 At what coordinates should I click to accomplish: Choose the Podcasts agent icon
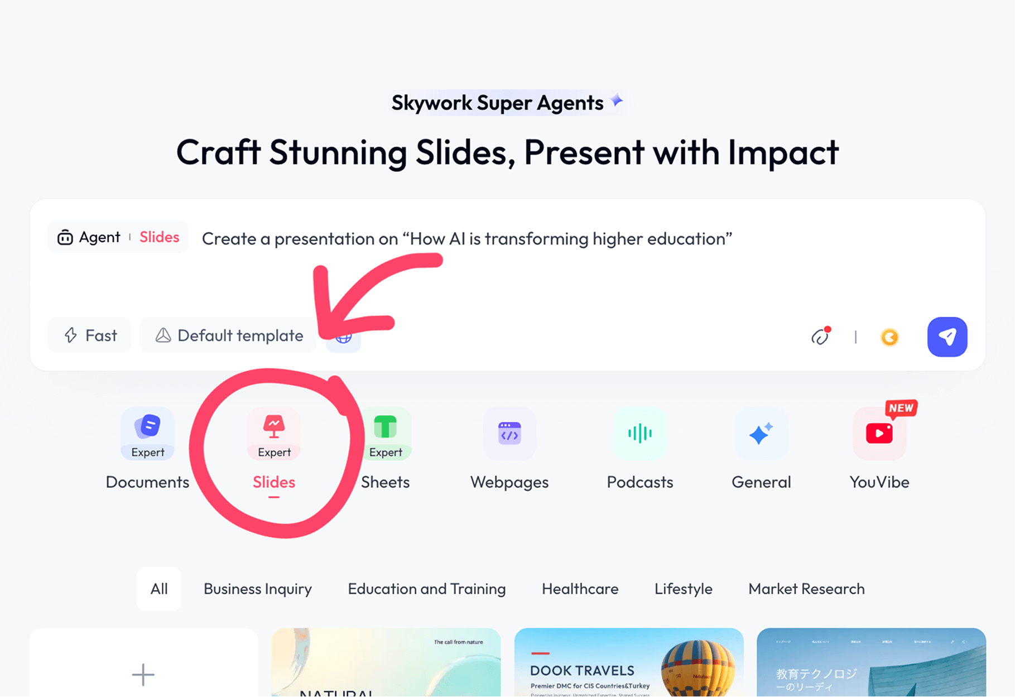pyautogui.click(x=639, y=434)
